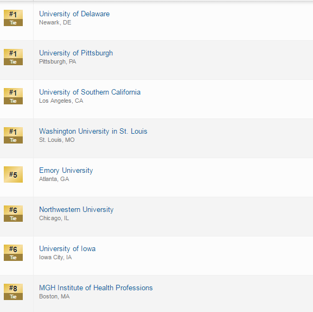Click the Newark, DE location text
313x312 pixels.
(x=55, y=22)
